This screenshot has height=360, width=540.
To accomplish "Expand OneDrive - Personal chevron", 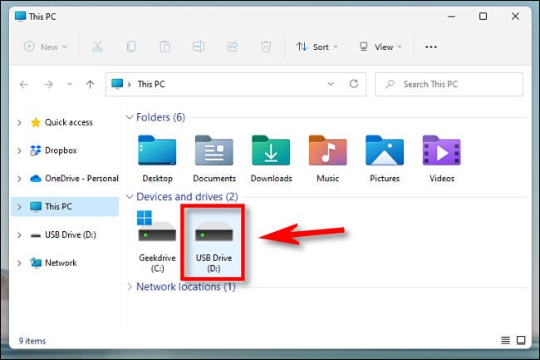I will click(19, 179).
